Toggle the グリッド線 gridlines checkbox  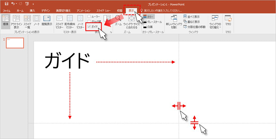(x=89, y=21)
